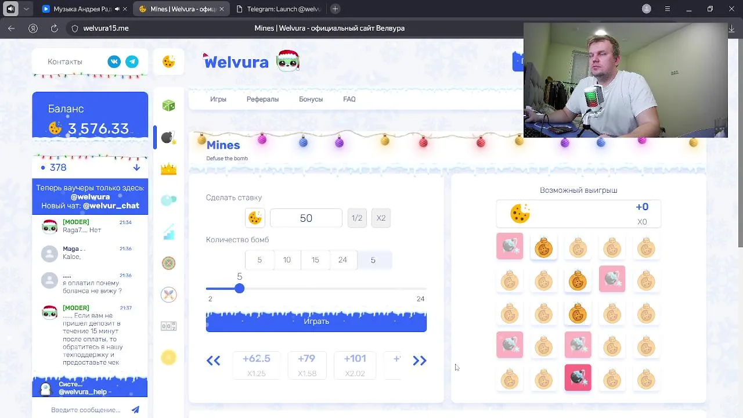Select the 24 bombs preset
The width and height of the screenshot is (743, 418).
click(x=342, y=260)
